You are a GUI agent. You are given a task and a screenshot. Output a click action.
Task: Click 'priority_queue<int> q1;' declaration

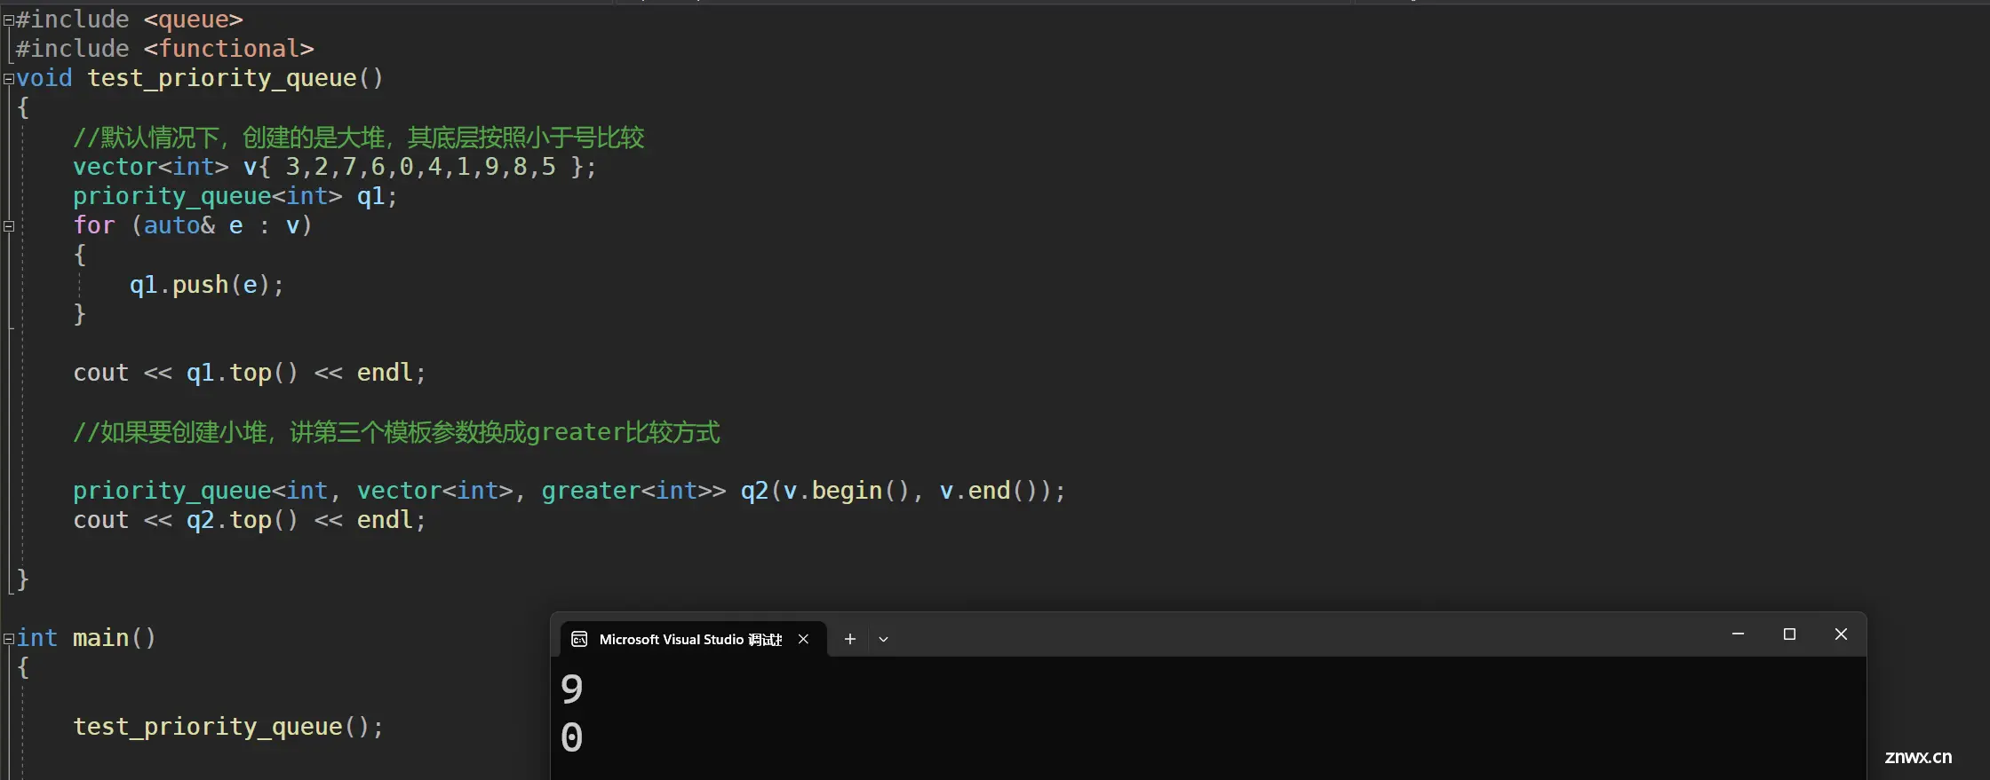coord(235,196)
